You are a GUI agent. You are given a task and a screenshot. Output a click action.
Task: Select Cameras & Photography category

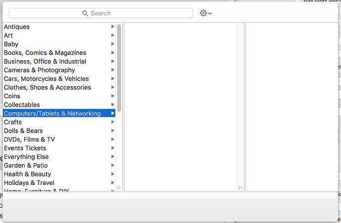(59, 70)
